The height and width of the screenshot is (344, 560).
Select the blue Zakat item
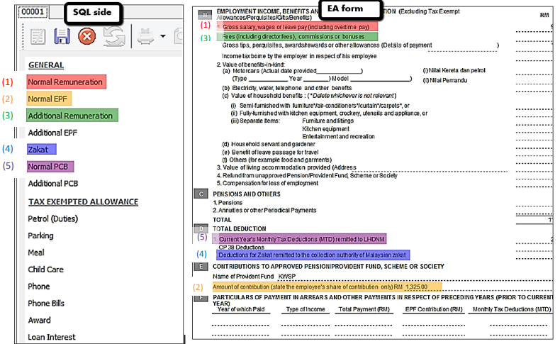tap(38, 150)
